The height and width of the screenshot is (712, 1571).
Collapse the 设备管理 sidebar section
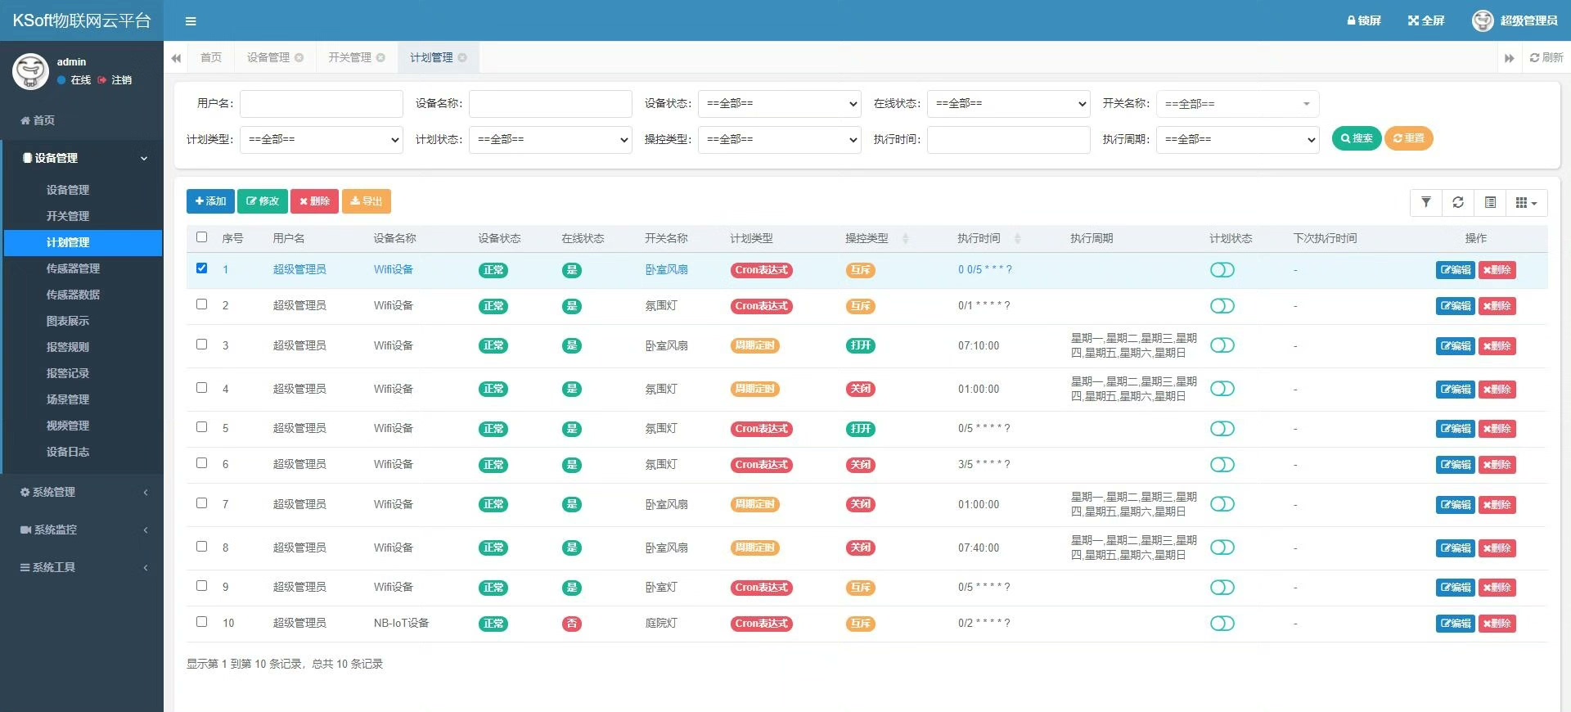[83, 158]
